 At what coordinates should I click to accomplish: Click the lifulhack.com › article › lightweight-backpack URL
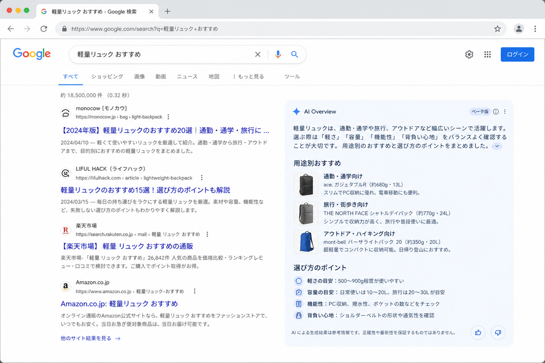[134, 177]
